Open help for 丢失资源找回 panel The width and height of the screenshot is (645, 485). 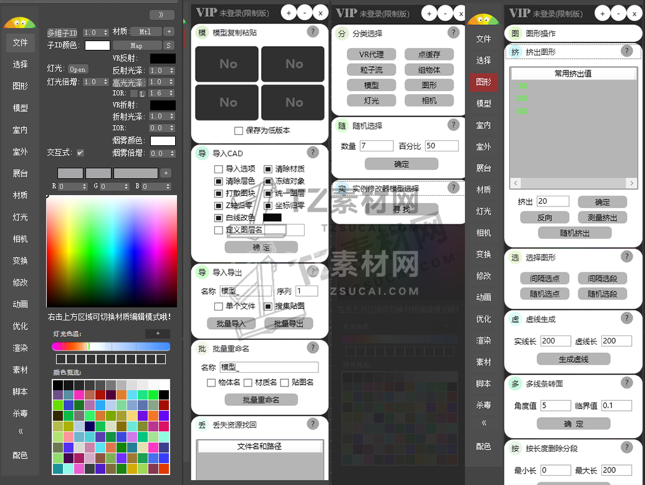coord(313,424)
